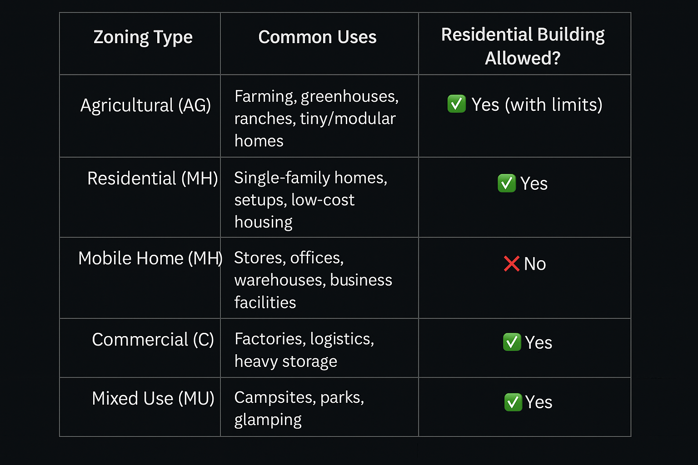Select the "Common Uses" column header
698x465 pixels.
coord(317,37)
